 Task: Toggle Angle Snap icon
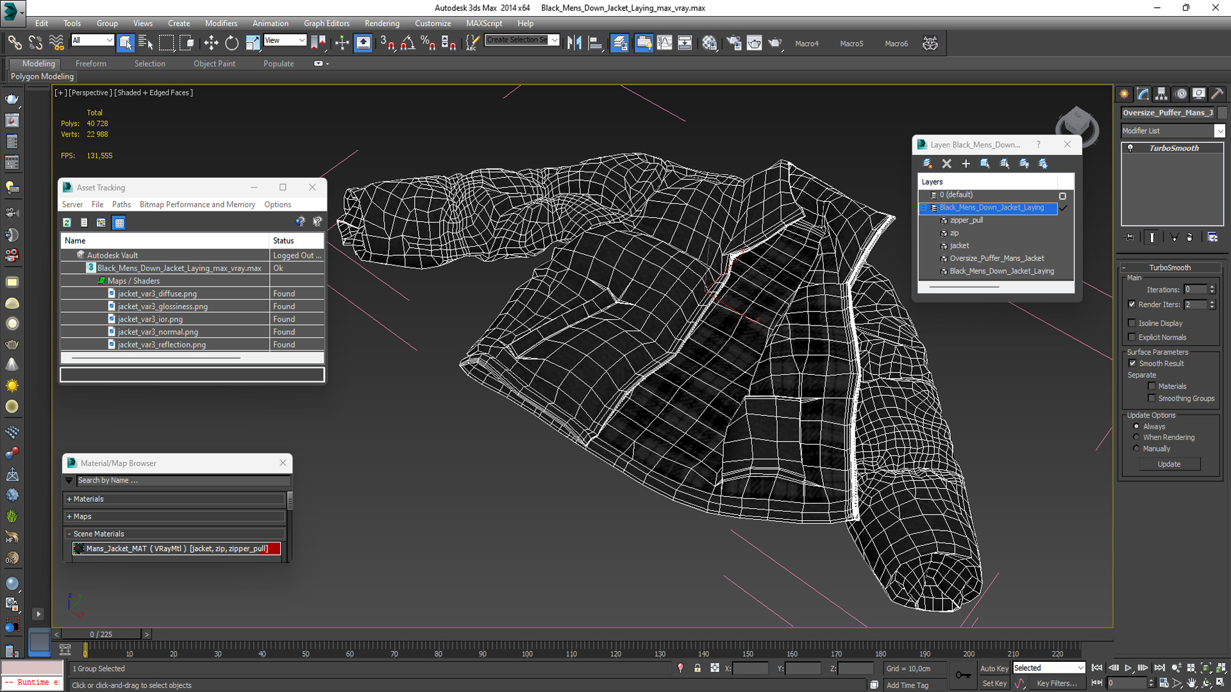click(x=408, y=43)
